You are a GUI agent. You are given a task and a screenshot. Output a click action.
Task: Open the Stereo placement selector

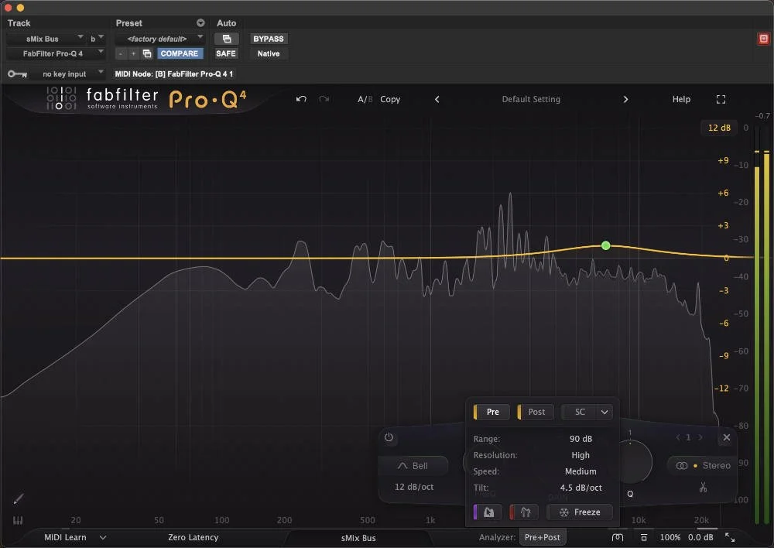[x=703, y=465]
